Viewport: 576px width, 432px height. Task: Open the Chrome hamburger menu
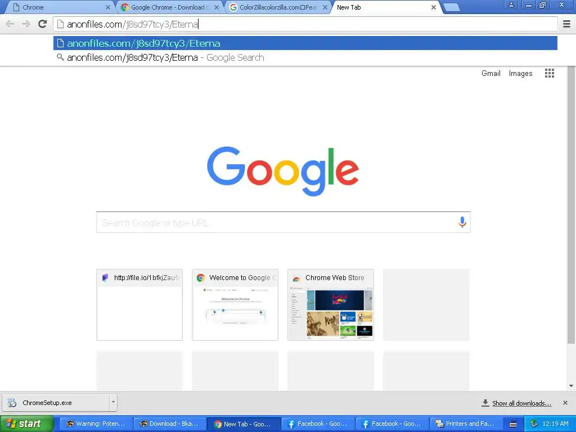(x=566, y=24)
